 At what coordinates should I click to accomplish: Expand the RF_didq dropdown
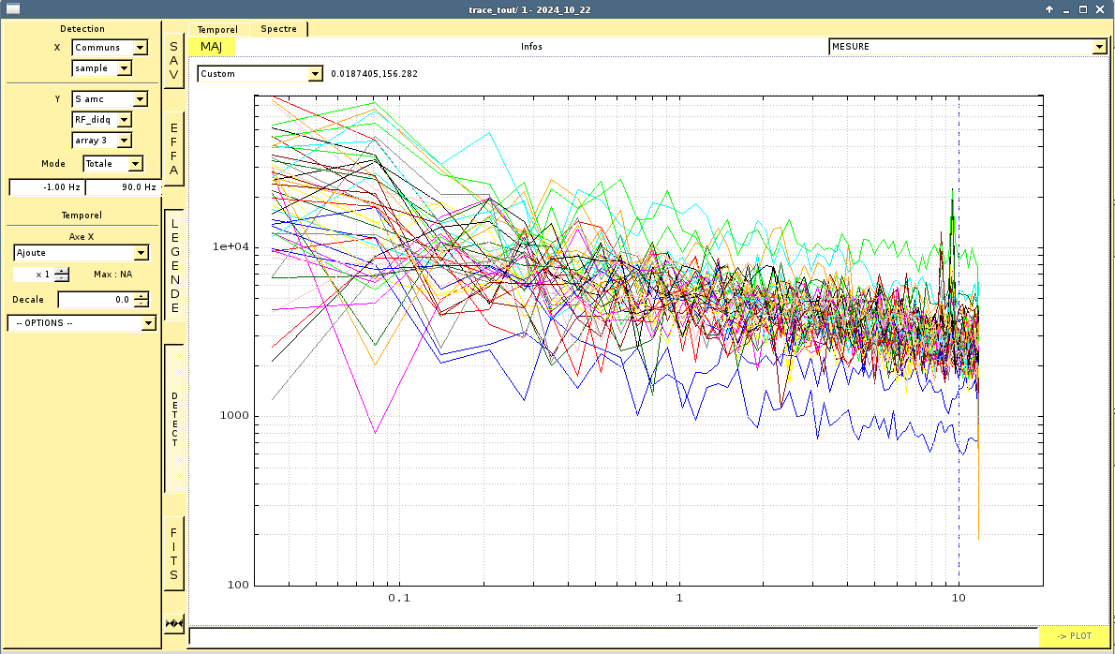pos(101,120)
